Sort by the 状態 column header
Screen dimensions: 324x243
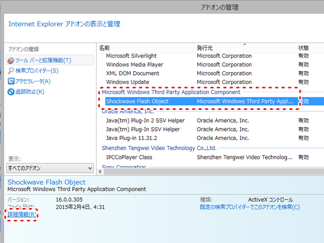click(x=309, y=48)
